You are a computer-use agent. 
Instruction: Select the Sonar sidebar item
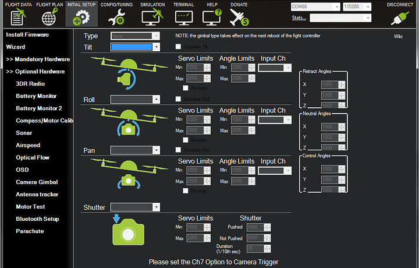tap(24, 133)
